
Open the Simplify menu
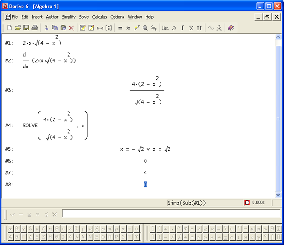tap(69, 17)
